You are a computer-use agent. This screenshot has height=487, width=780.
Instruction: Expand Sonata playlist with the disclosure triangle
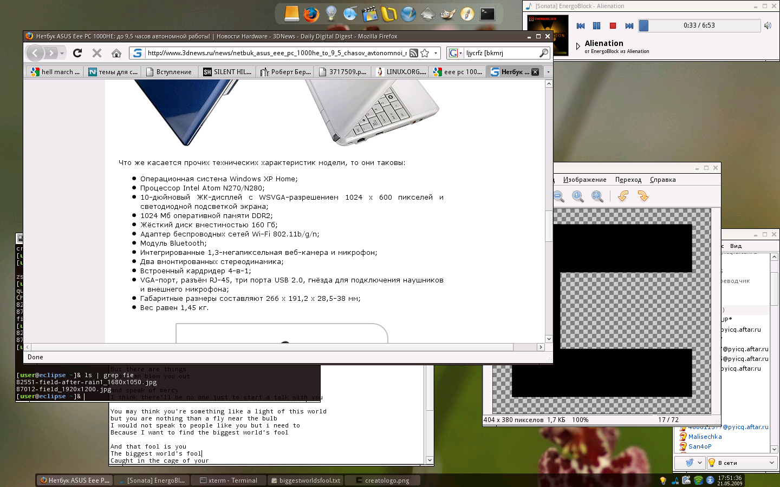coord(578,47)
